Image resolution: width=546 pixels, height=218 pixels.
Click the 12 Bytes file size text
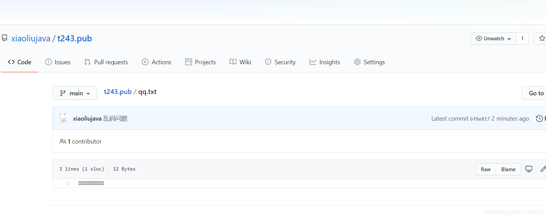click(124, 169)
